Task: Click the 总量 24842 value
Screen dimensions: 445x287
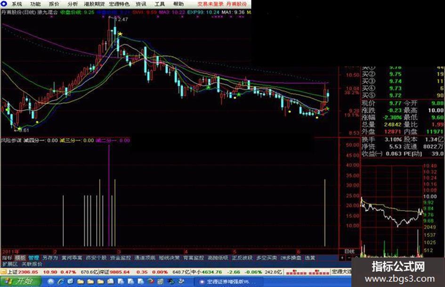Action: pyautogui.click(x=393, y=124)
